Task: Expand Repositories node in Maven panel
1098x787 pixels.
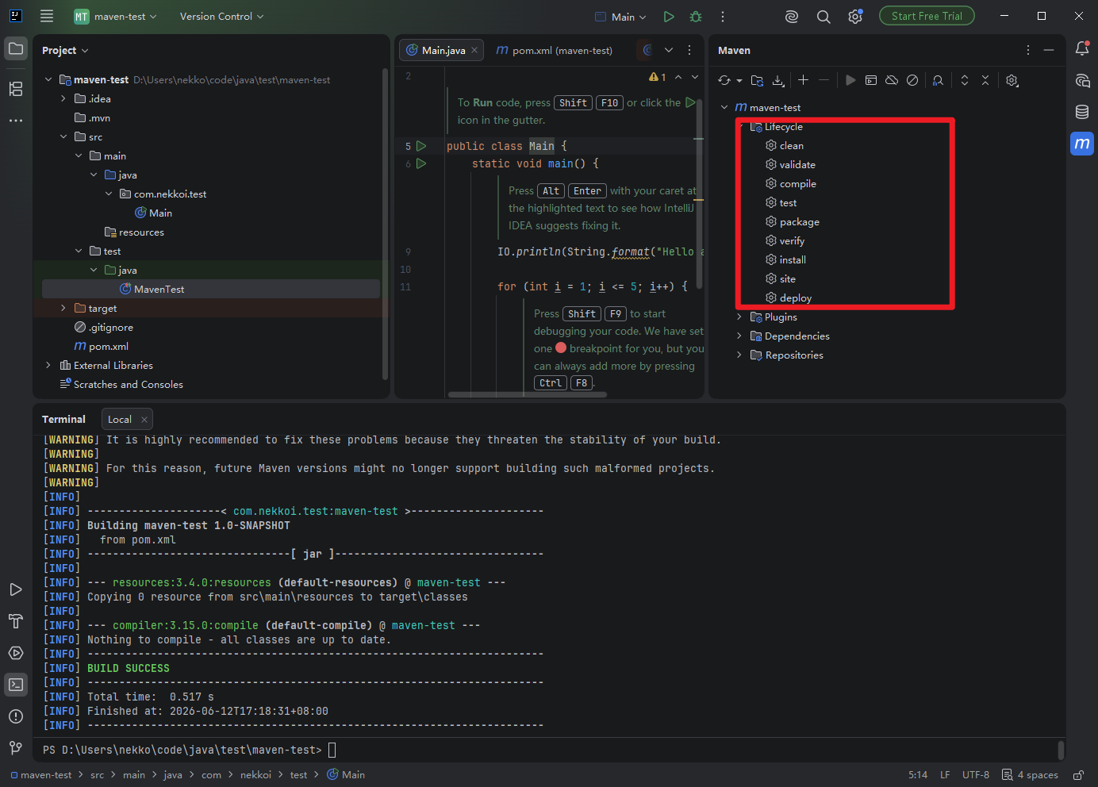Action: 739,355
